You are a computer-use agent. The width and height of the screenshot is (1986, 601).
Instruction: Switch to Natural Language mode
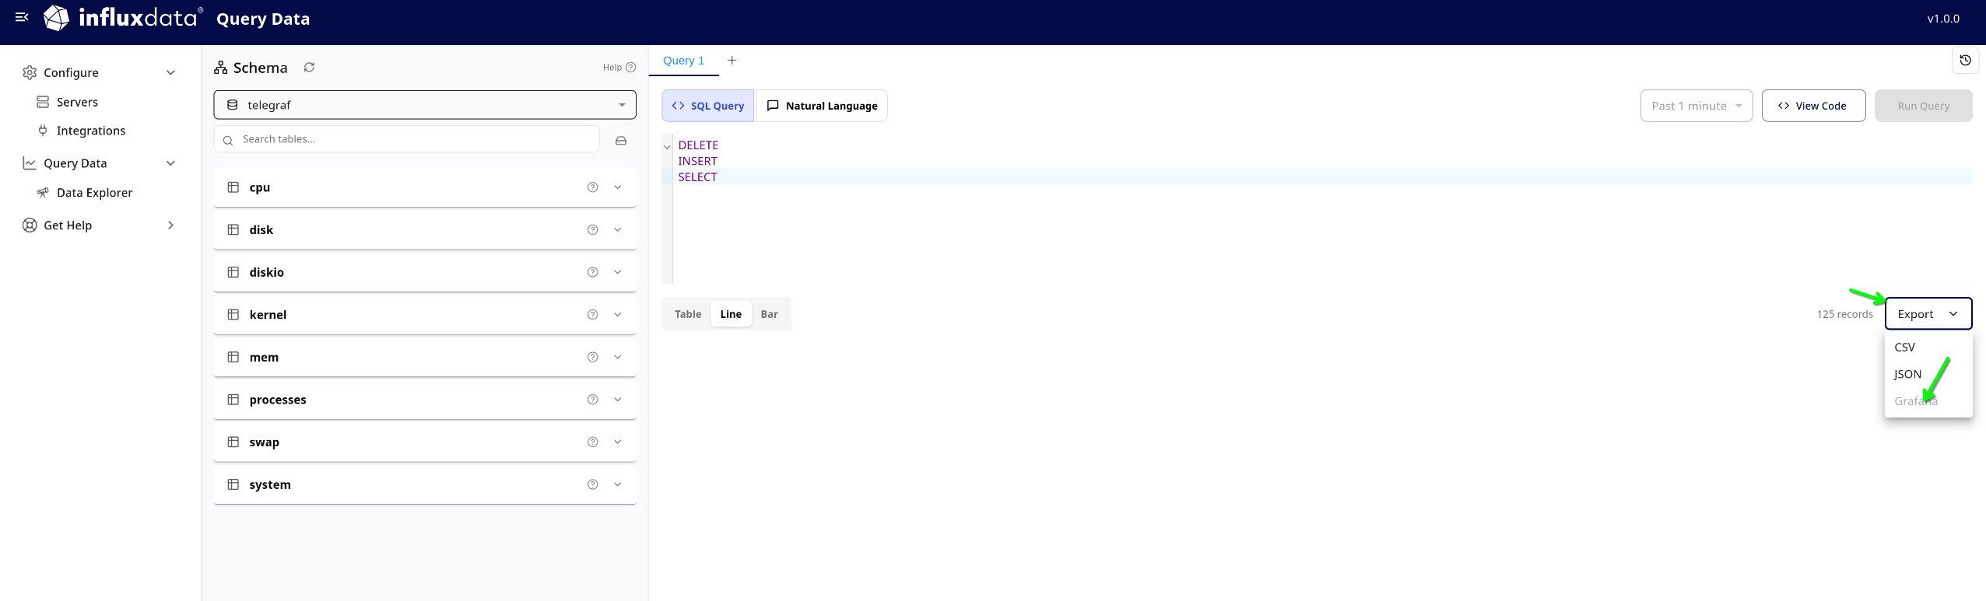tap(822, 106)
